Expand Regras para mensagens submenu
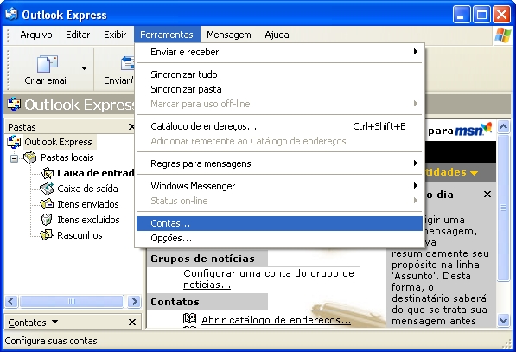The width and height of the screenshot is (516, 352). point(279,163)
